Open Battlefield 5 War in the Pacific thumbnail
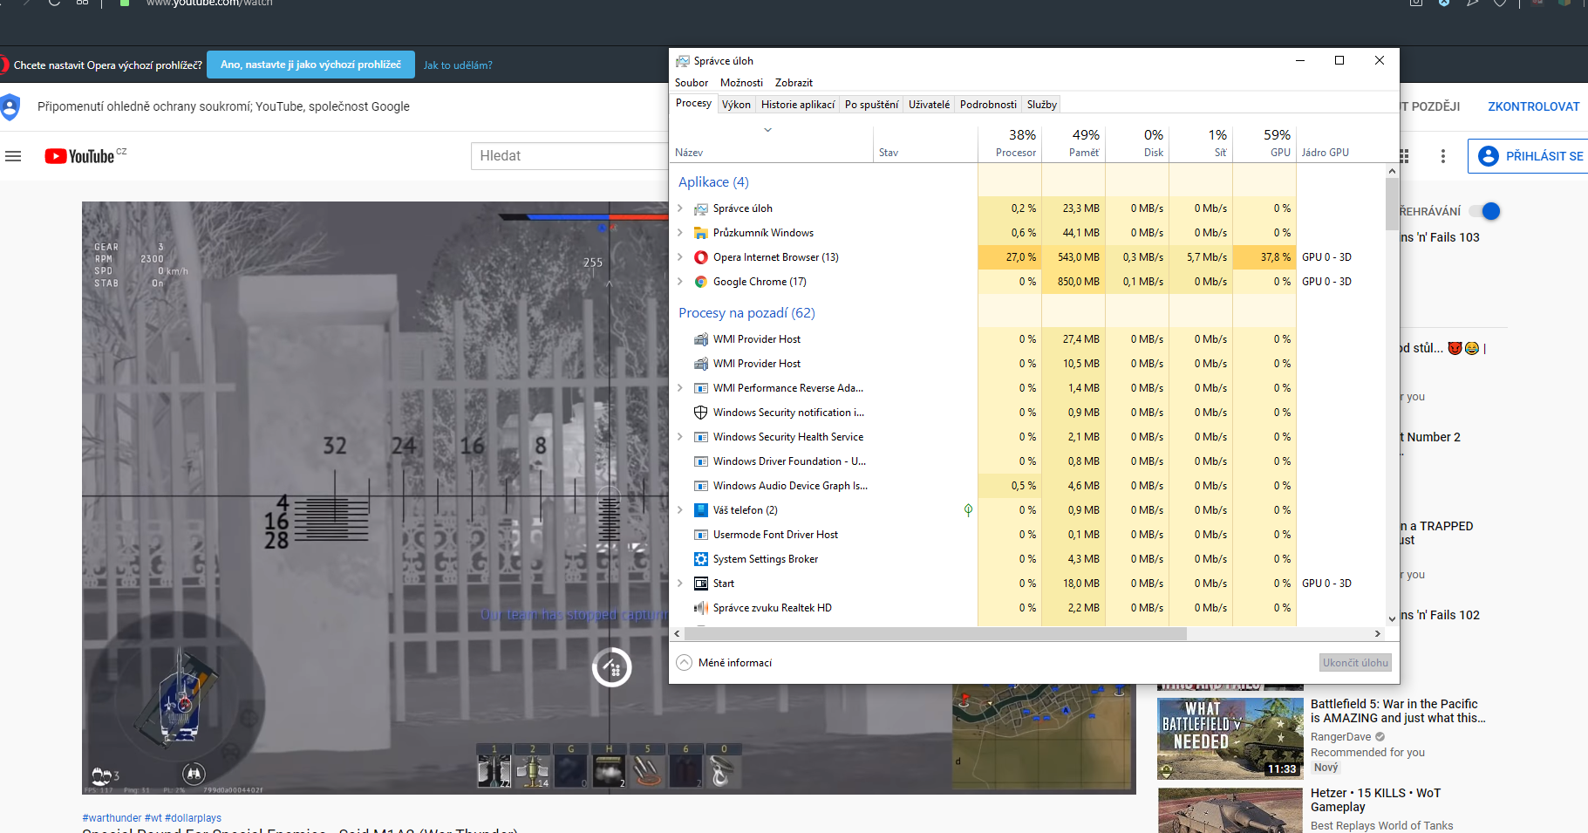This screenshot has width=1588, height=833. click(1230, 738)
